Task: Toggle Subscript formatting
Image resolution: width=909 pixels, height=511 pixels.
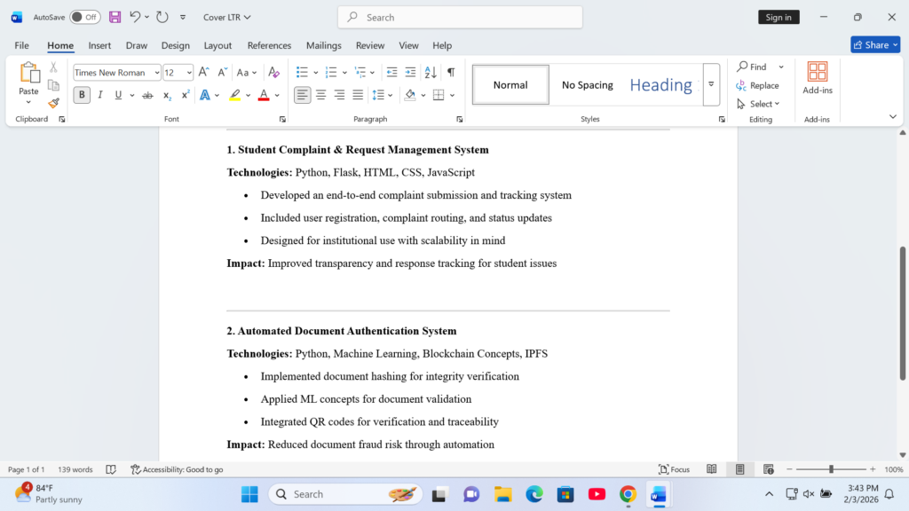Action: pos(166,95)
